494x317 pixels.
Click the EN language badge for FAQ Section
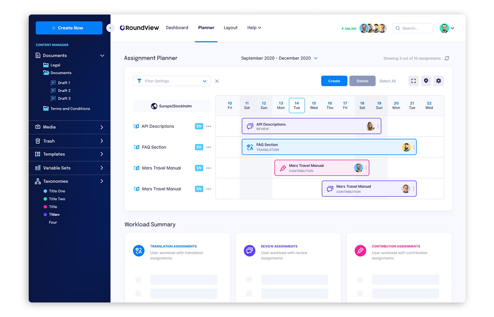(x=199, y=147)
